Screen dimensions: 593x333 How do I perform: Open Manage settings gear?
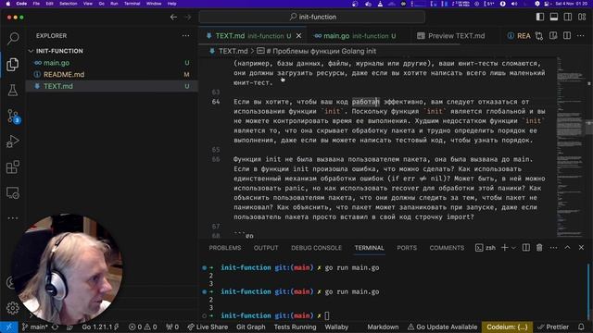click(12, 308)
